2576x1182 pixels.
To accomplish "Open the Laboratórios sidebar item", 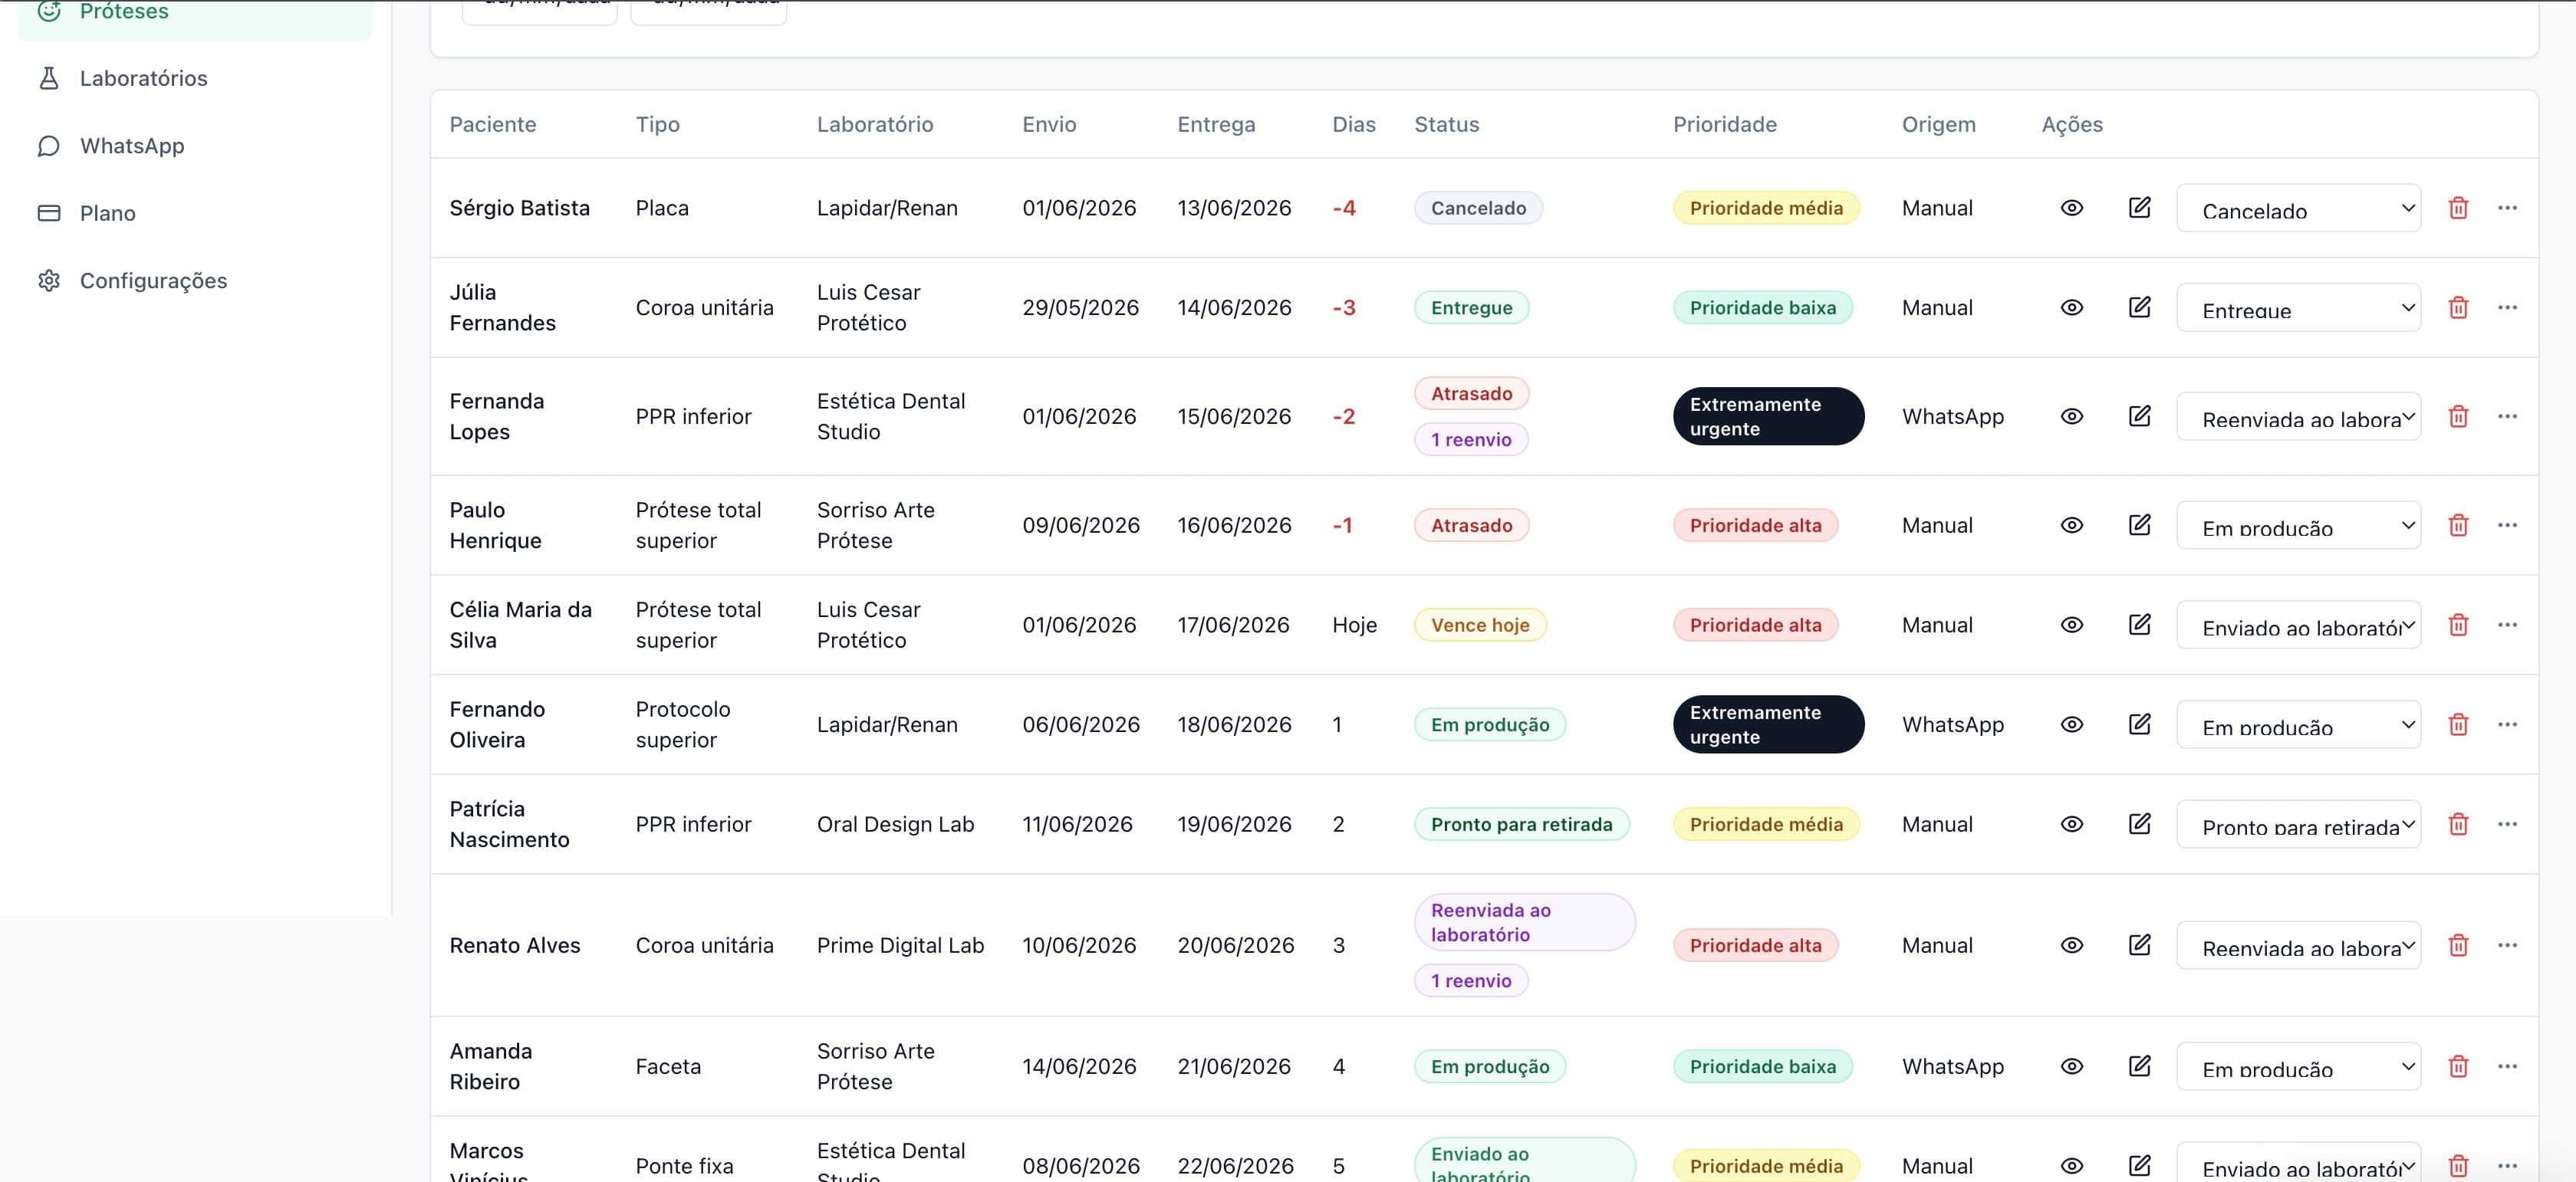I will tap(195, 78).
